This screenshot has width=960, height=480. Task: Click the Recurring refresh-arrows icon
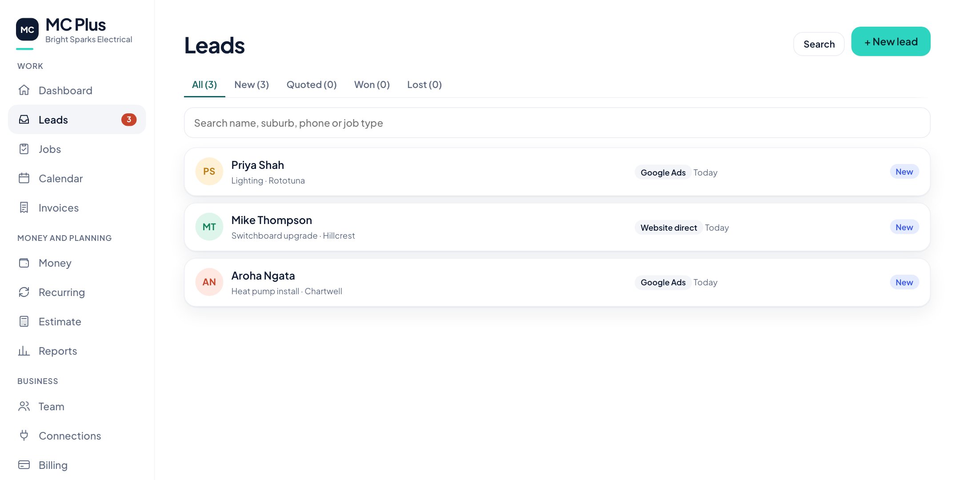(x=24, y=292)
